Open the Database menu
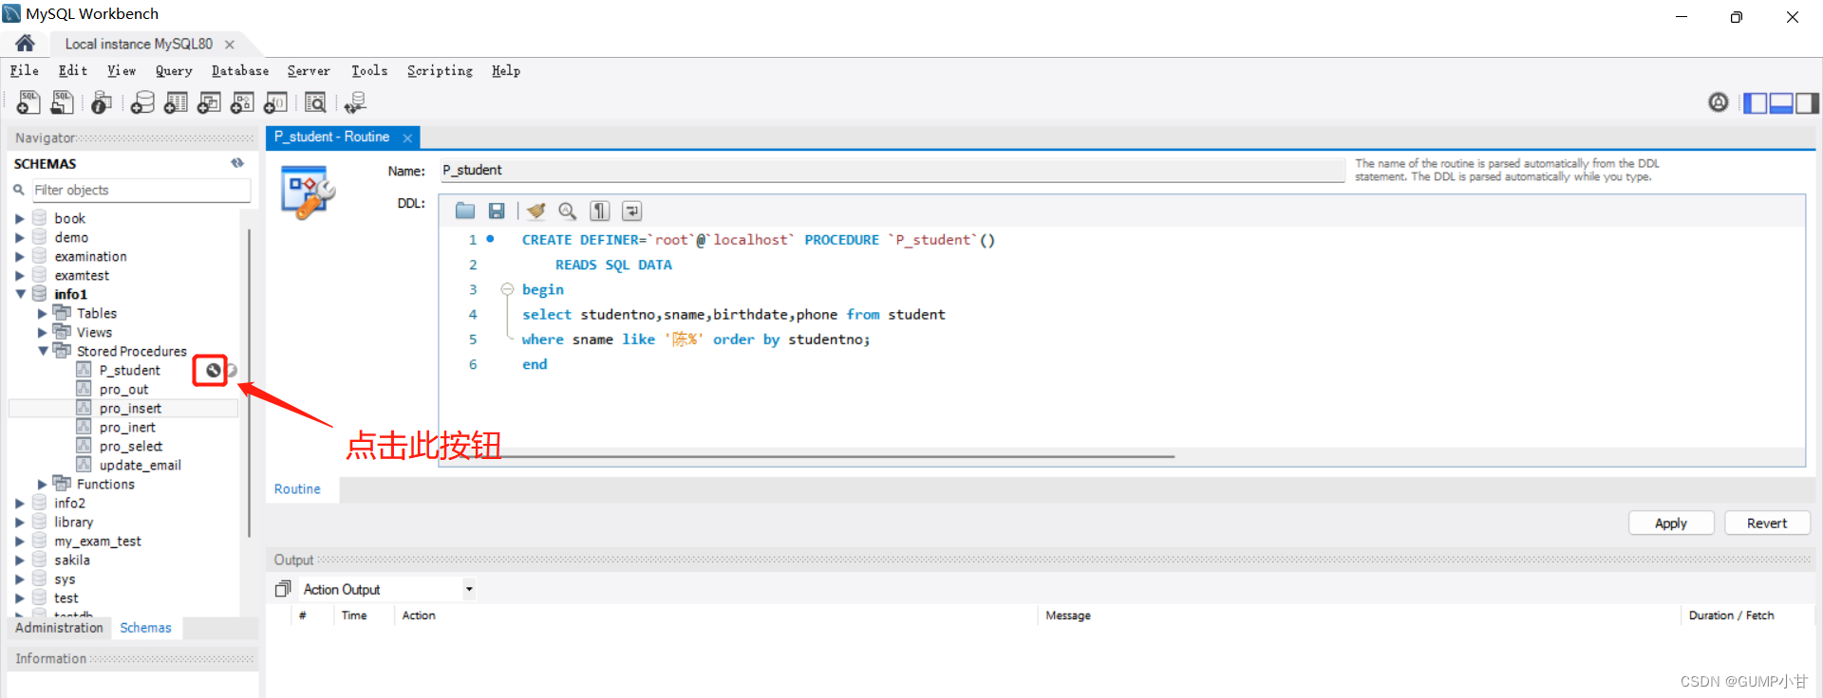The image size is (1823, 698). pyautogui.click(x=240, y=70)
